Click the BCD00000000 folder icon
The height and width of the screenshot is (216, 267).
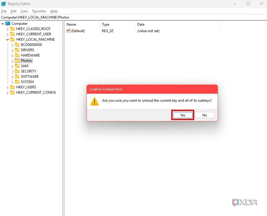tap(17, 45)
